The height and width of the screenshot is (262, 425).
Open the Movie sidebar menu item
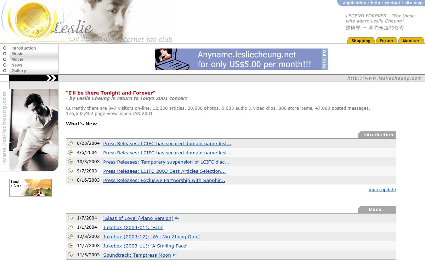click(x=17, y=59)
